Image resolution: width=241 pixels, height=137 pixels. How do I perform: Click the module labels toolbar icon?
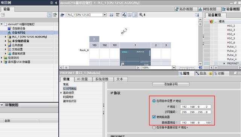point(118,15)
